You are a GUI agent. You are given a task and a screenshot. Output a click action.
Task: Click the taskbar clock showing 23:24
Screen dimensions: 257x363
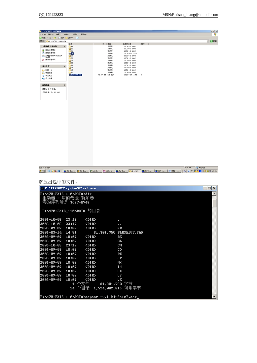tap(214, 171)
